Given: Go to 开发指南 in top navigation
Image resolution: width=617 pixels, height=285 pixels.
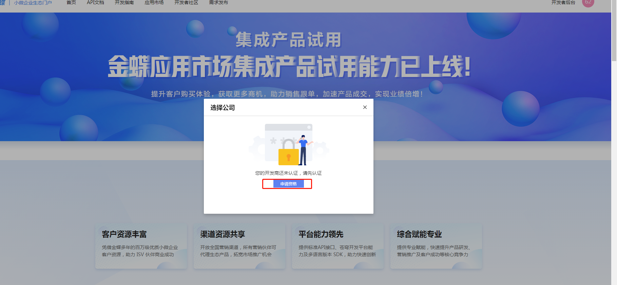Looking at the screenshot, I should 124,3.
